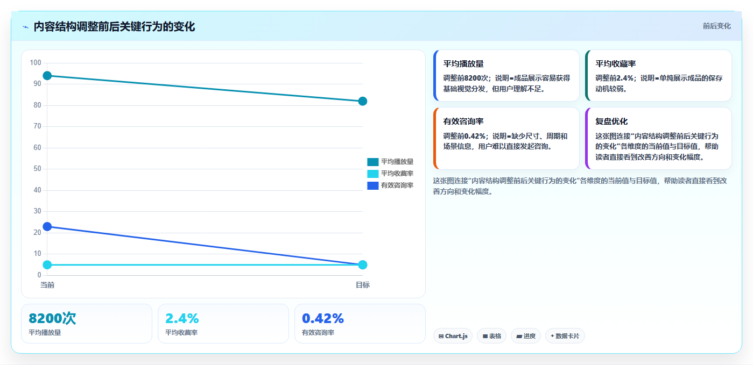Screen dimensions: 753x365
Task: Click the 有效咨询率 data point at 当前
Action: [47, 226]
